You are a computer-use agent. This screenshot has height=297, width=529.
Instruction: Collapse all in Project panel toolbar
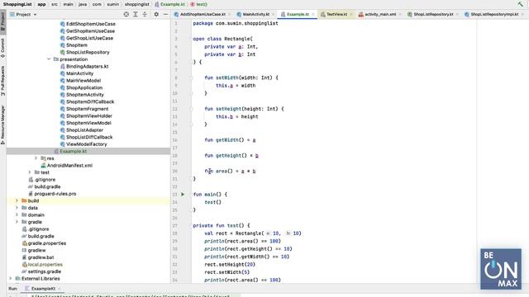[145, 14]
